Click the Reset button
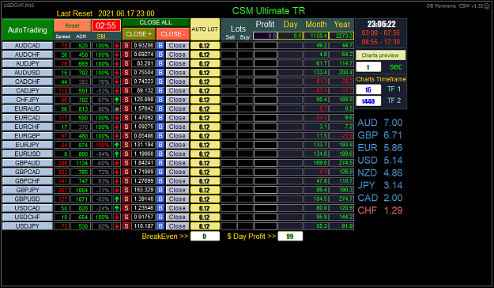The height and width of the screenshot is (288, 494). [72, 25]
